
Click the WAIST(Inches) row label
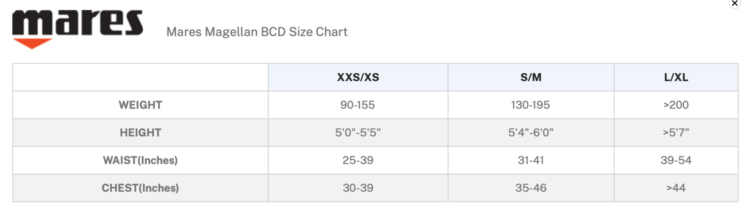click(x=140, y=160)
